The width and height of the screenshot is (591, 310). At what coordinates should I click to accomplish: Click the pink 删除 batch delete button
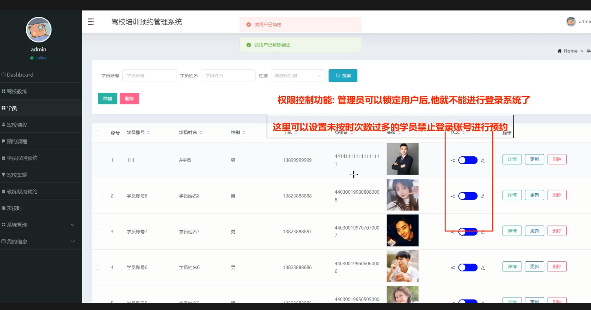point(129,99)
